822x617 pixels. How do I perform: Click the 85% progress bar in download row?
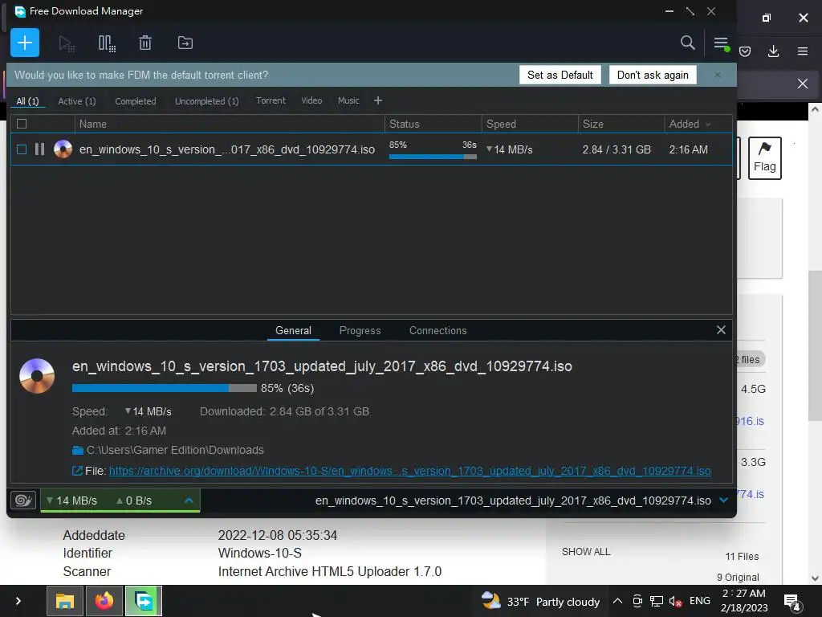(x=433, y=157)
